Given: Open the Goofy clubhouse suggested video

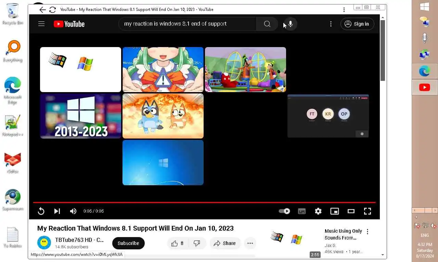Looking at the screenshot, I should (245, 70).
